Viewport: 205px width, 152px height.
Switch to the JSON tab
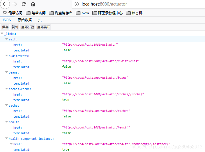tap(7, 20)
